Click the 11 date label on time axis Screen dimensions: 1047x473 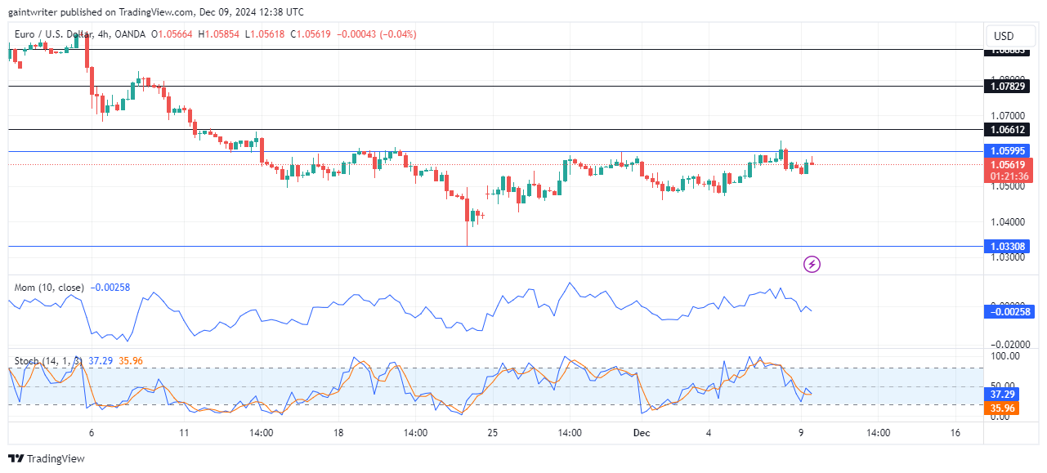(x=184, y=433)
